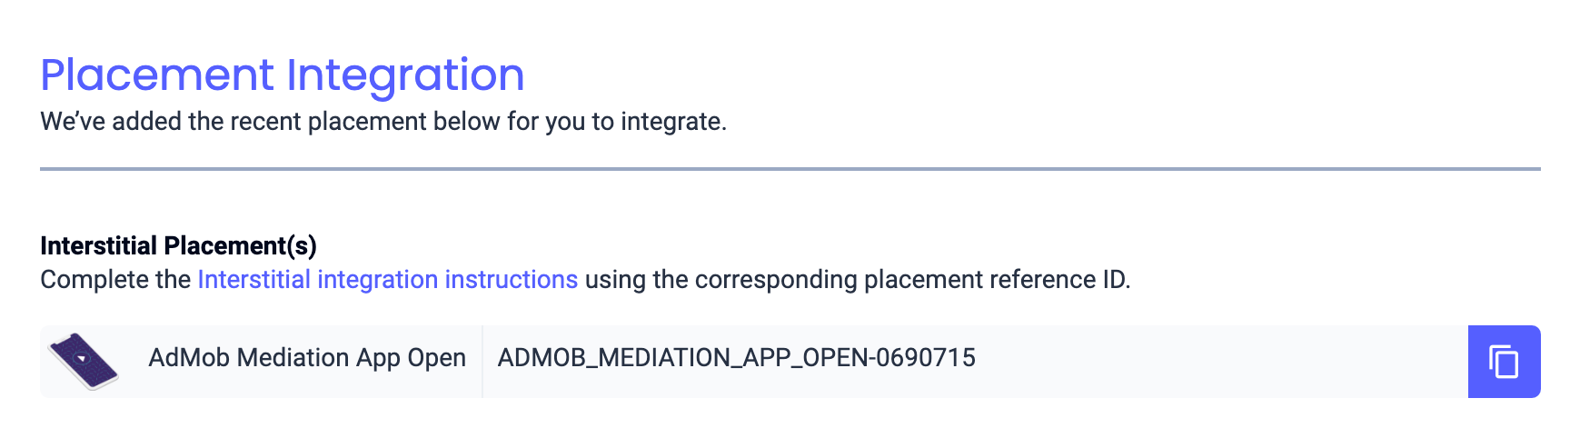Click the horizontal divider under the subtitle
This screenshot has width=1570, height=438.
click(x=790, y=169)
